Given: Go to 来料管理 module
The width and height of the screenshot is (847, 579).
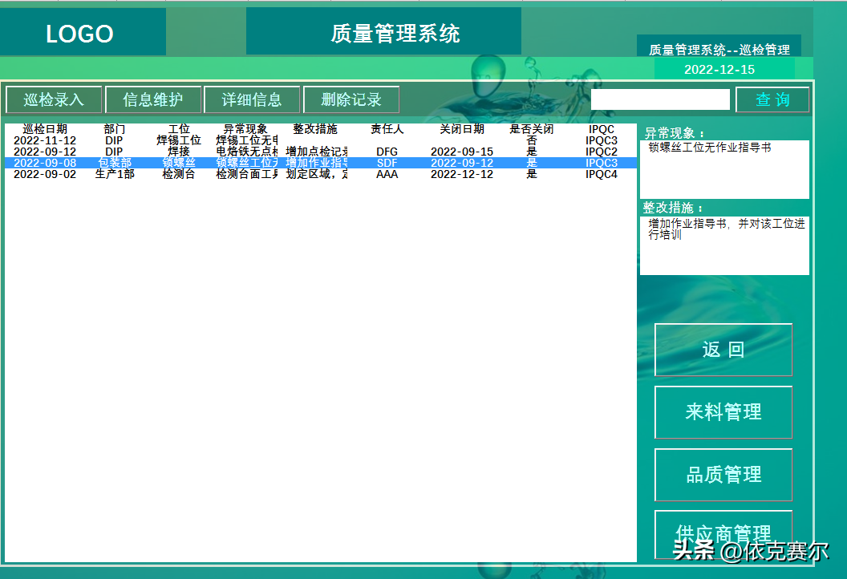Looking at the screenshot, I should click(723, 412).
